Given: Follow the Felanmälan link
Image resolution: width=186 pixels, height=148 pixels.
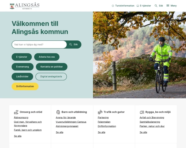Looking at the screenshot, I should coord(104,122).
